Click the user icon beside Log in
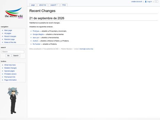This screenshot has height=120, width=160. pos(146,2)
